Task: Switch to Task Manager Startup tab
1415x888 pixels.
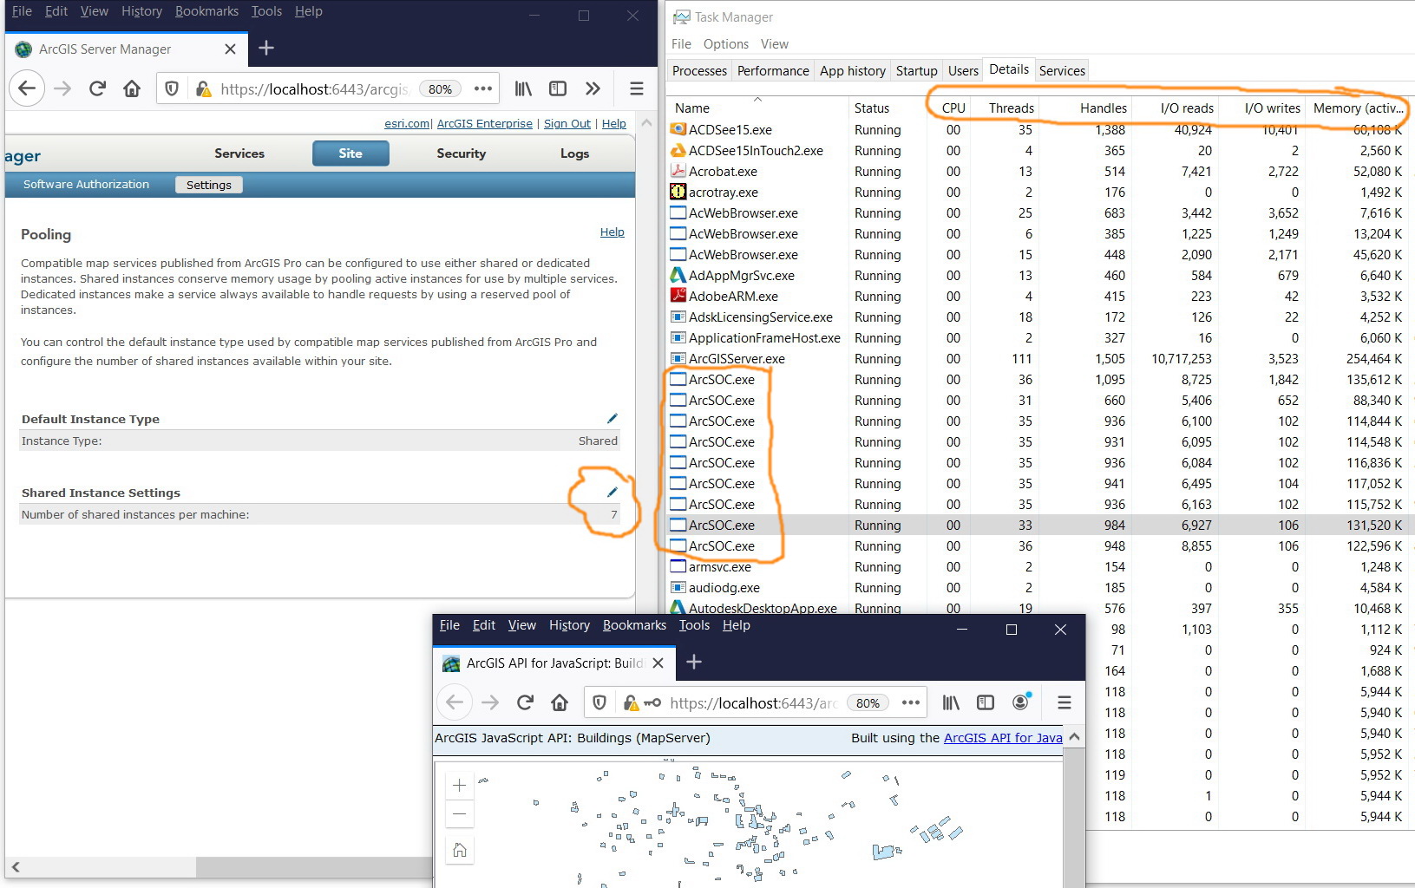Action: (916, 71)
